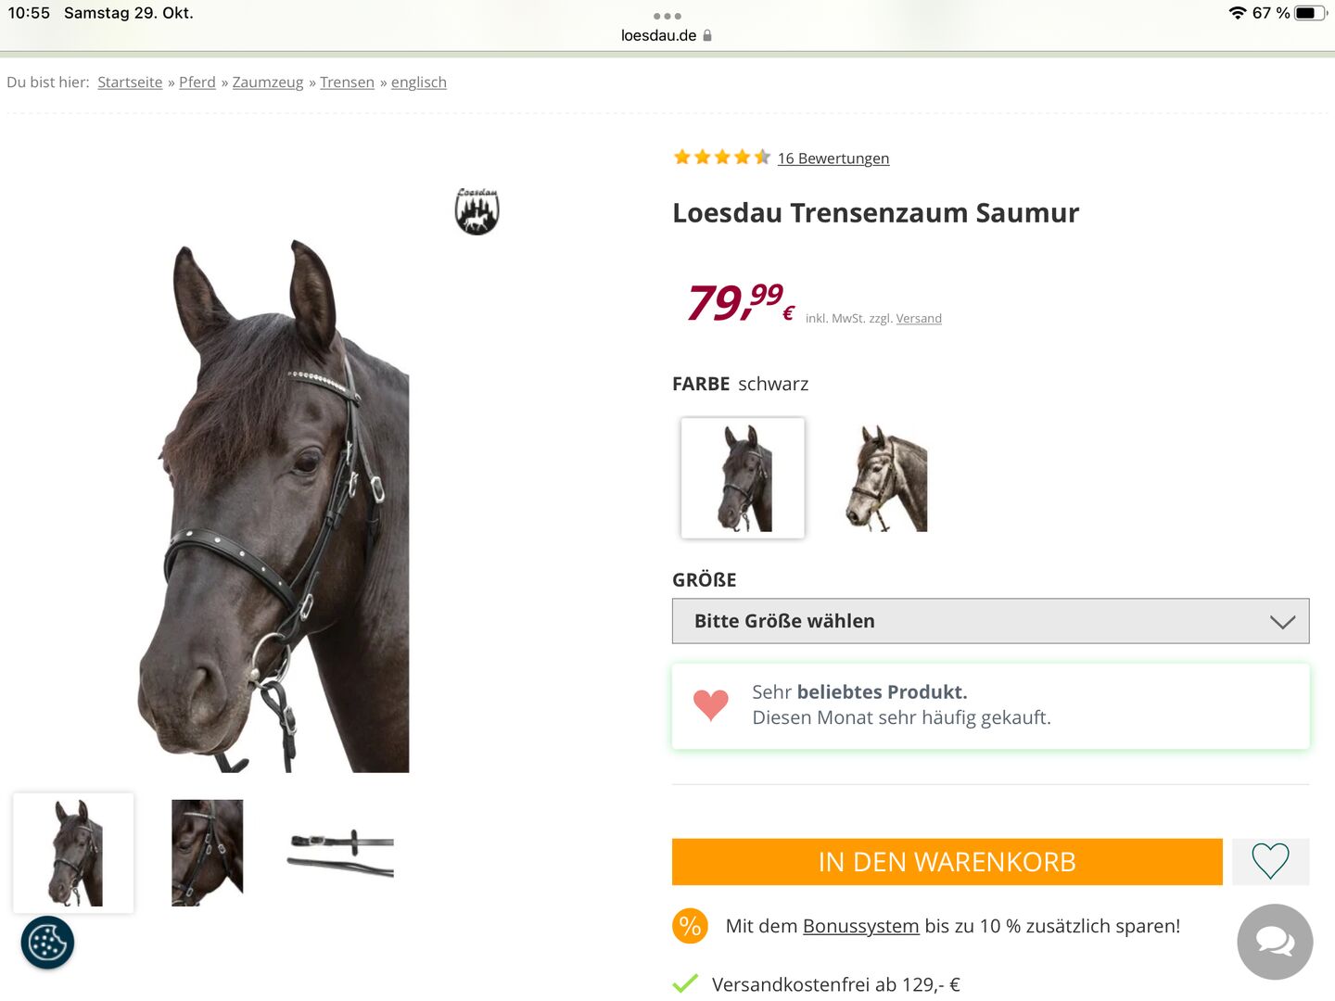Open the live chat bubble

pos(1275,942)
